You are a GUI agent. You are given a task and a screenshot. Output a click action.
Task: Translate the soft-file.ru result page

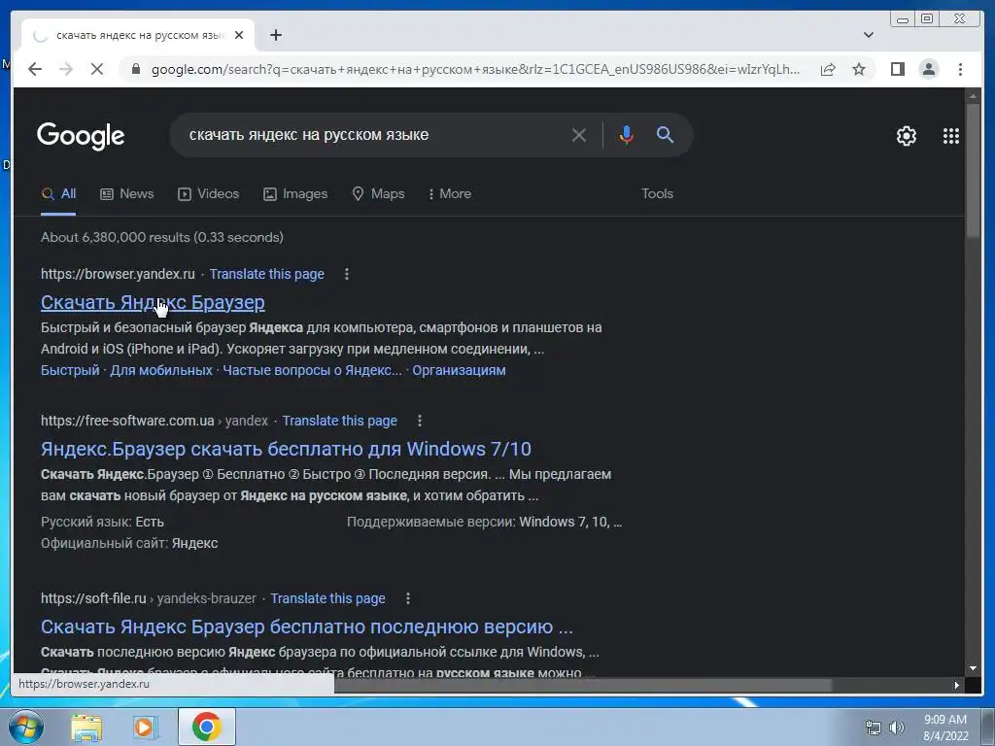tap(327, 598)
